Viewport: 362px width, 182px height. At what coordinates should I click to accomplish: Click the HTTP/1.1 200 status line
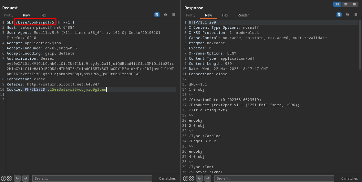tap(202, 22)
